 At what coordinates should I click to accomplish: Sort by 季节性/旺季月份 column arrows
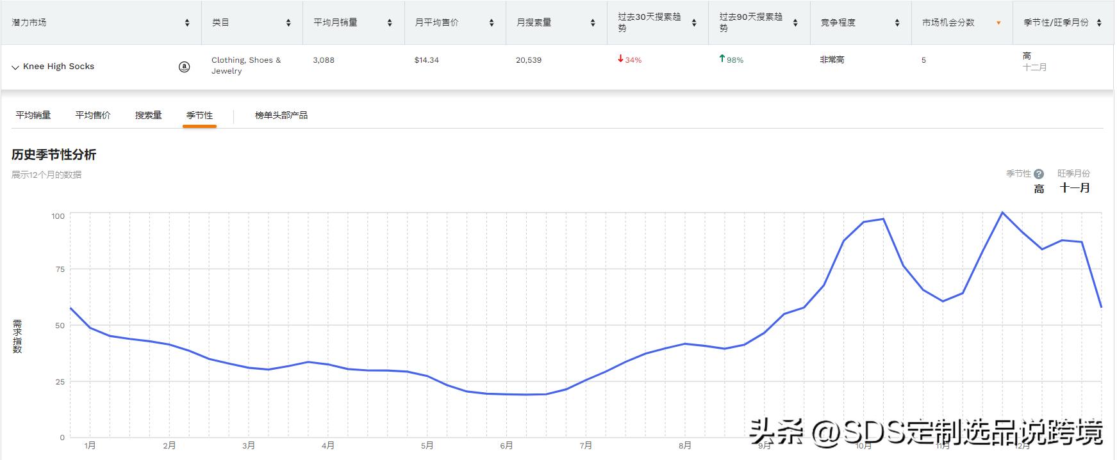click(x=1100, y=22)
